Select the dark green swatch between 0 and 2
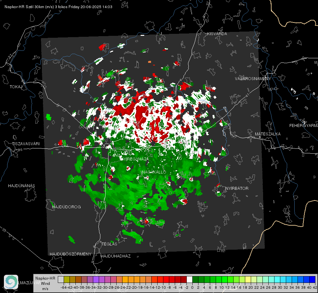This screenshot has height=293, width=318. click(195, 279)
